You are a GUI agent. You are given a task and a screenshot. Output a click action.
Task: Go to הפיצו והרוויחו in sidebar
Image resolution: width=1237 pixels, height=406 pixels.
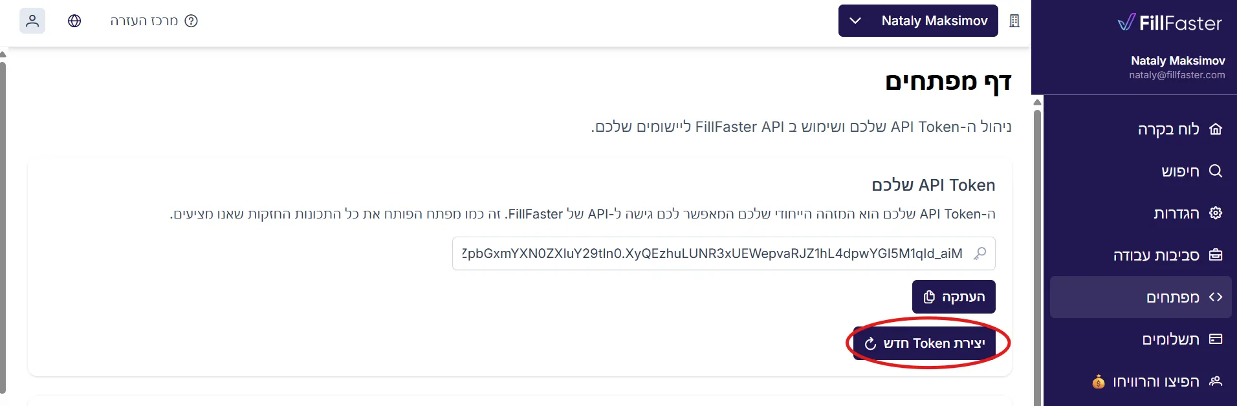point(1156,381)
